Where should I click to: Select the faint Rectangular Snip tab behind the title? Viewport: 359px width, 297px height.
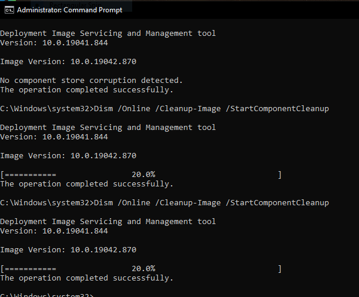click(x=76, y=5)
